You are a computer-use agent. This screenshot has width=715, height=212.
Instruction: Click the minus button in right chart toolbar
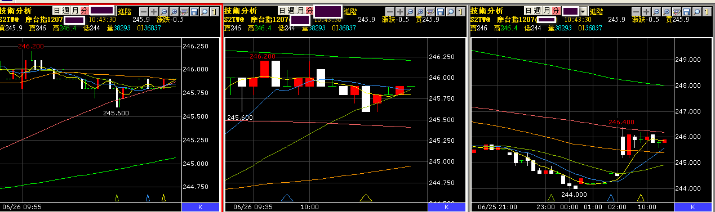[636, 11]
